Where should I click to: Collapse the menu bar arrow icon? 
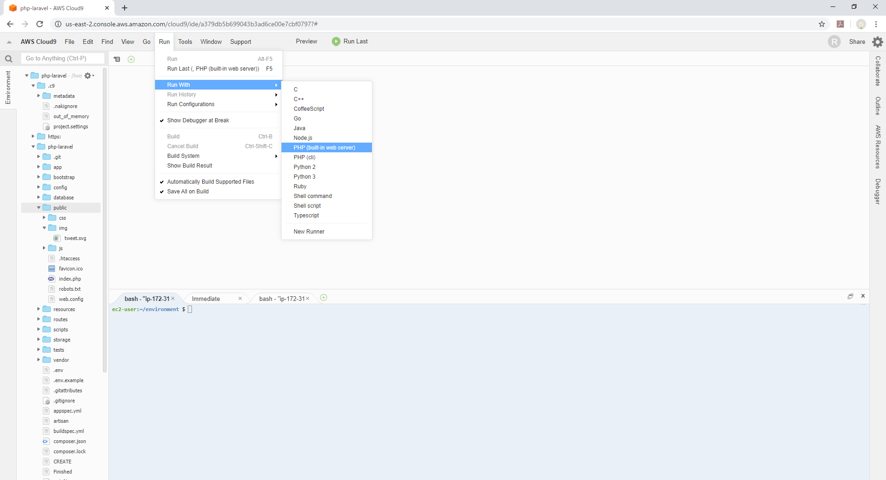point(9,42)
